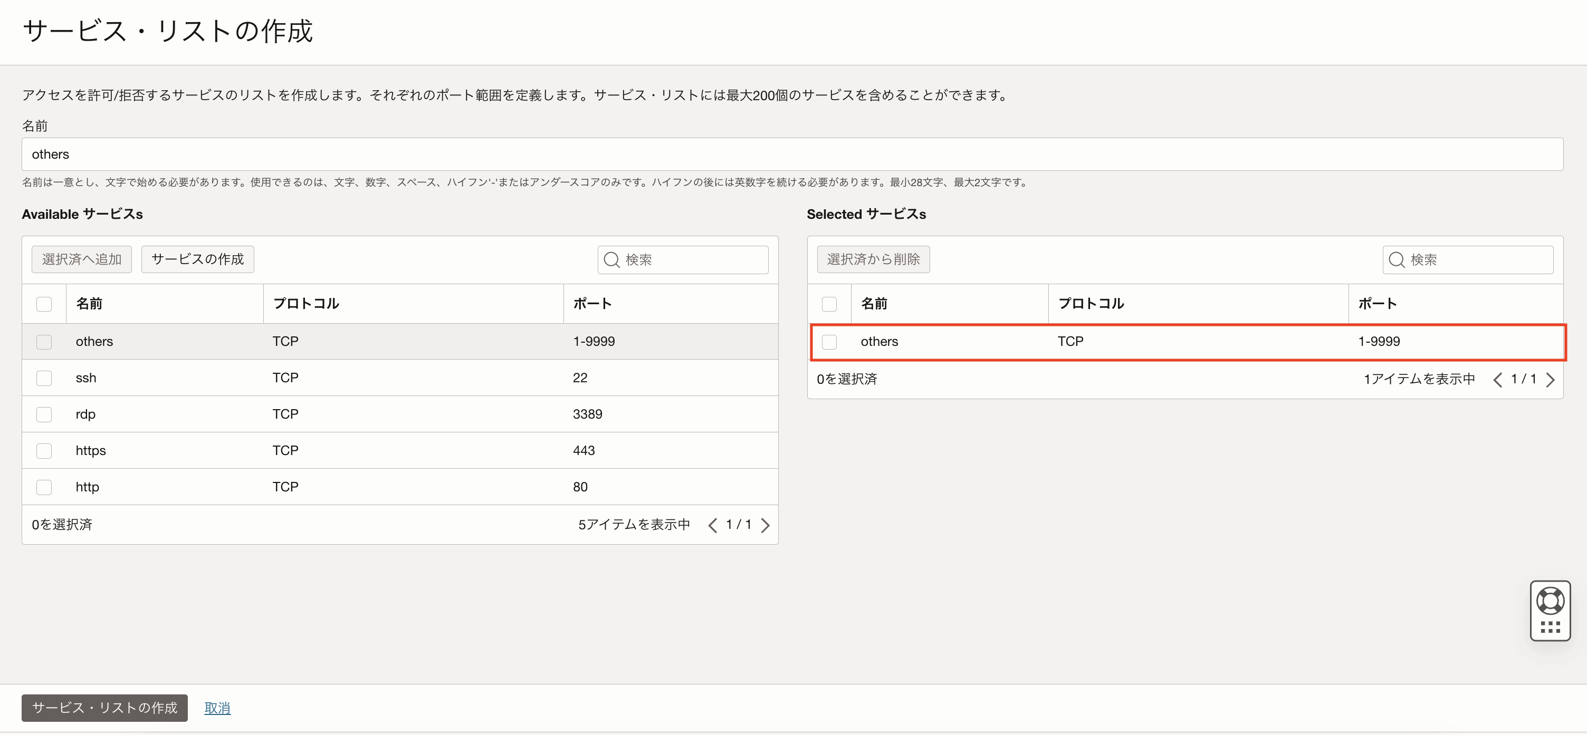Click the https name cell
Screen dimensions: 1587x735
[x=91, y=451]
